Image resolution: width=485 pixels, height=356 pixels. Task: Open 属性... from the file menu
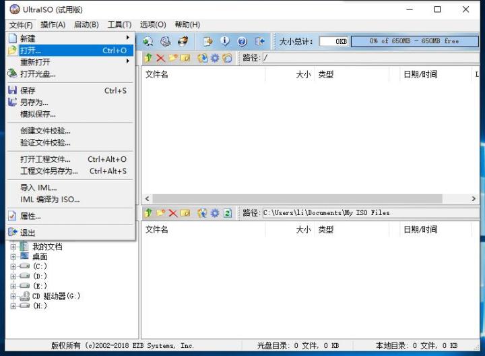70,216
